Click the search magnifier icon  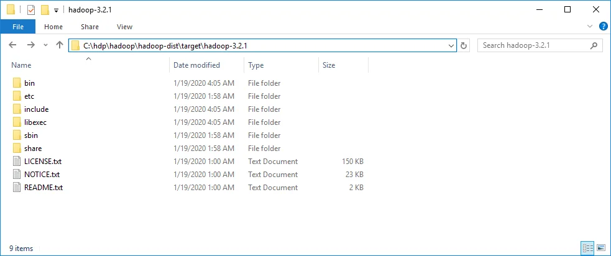[x=594, y=45]
